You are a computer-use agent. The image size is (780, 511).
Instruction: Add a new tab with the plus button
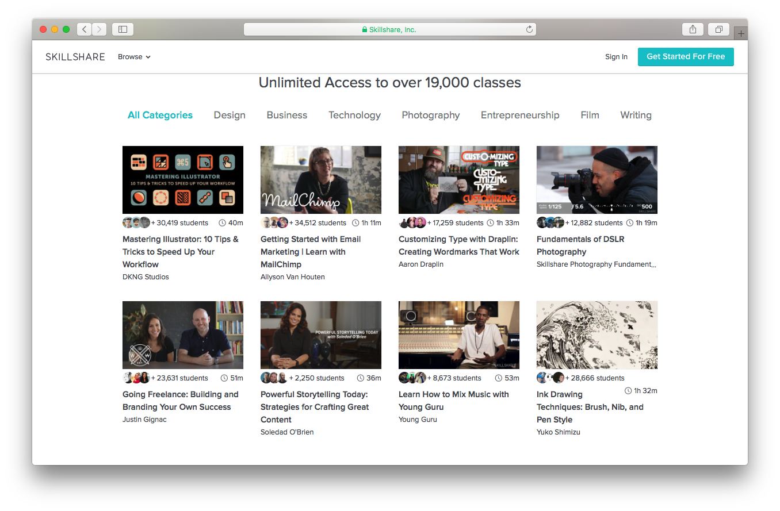pos(741,33)
